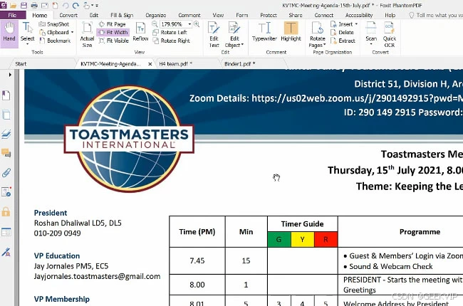Screen dimensions: 463x306
Task: Expand the Edit Object dropdown
Action: (x=242, y=45)
